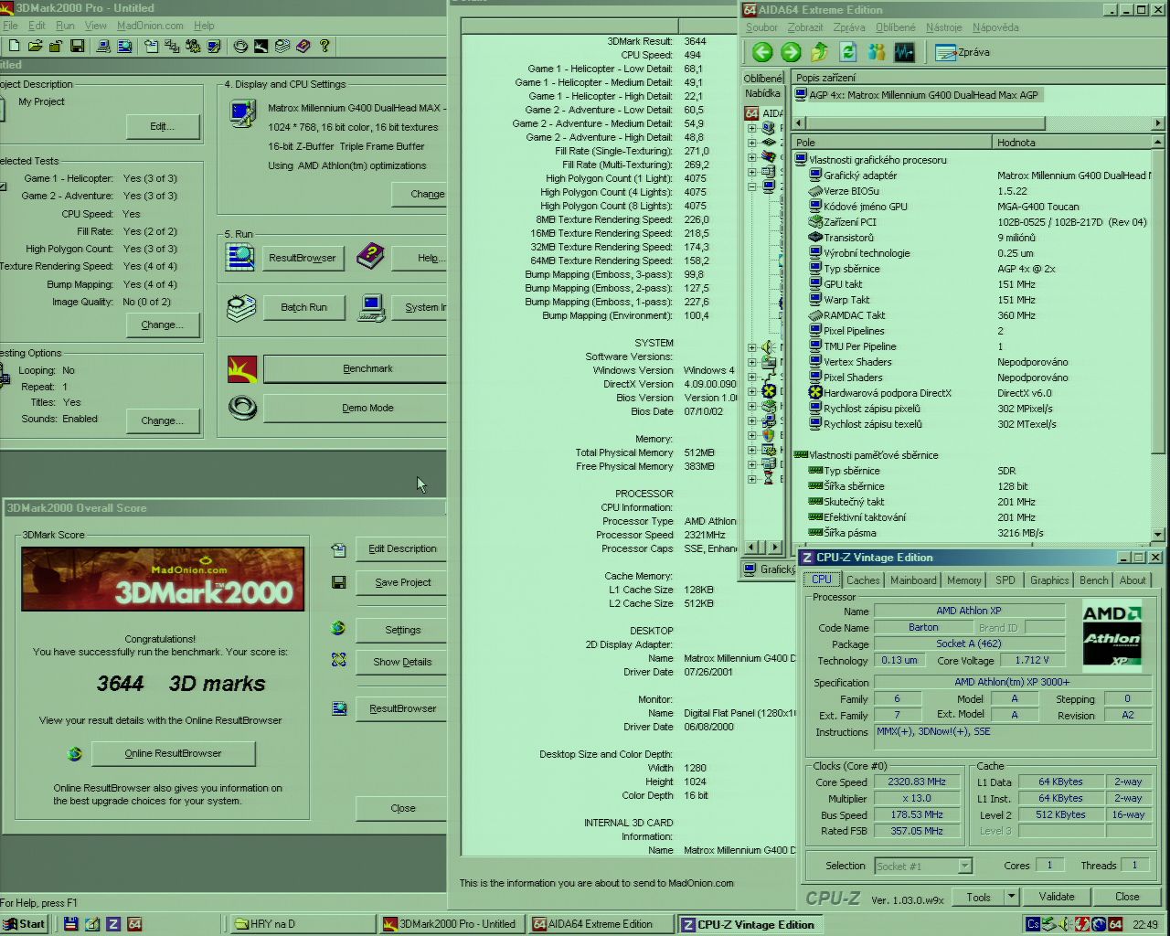Click the Demo Mode button
Image resolution: width=1170 pixels, height=936 pixels.
355,408
